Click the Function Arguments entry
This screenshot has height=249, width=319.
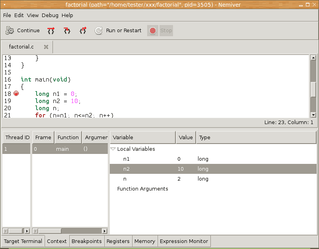coord(142,189)
